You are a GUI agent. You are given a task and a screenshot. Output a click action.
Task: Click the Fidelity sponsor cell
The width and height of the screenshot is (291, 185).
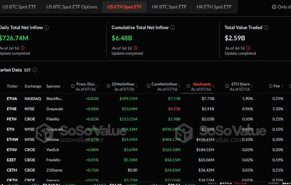53,119
